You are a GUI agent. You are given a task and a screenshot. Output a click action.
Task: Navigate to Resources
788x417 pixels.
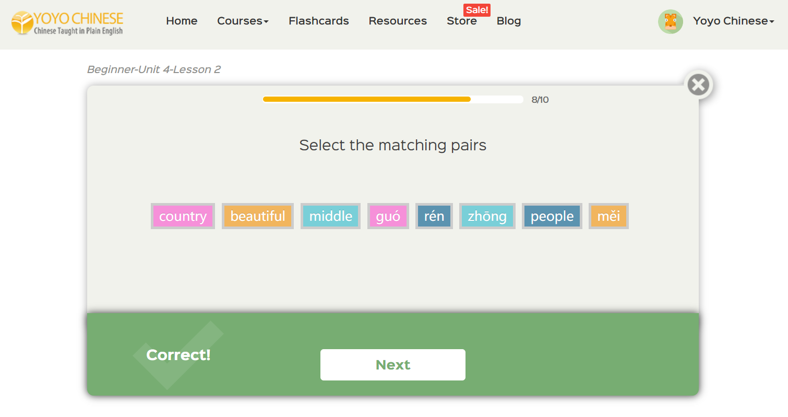(398, 21)
